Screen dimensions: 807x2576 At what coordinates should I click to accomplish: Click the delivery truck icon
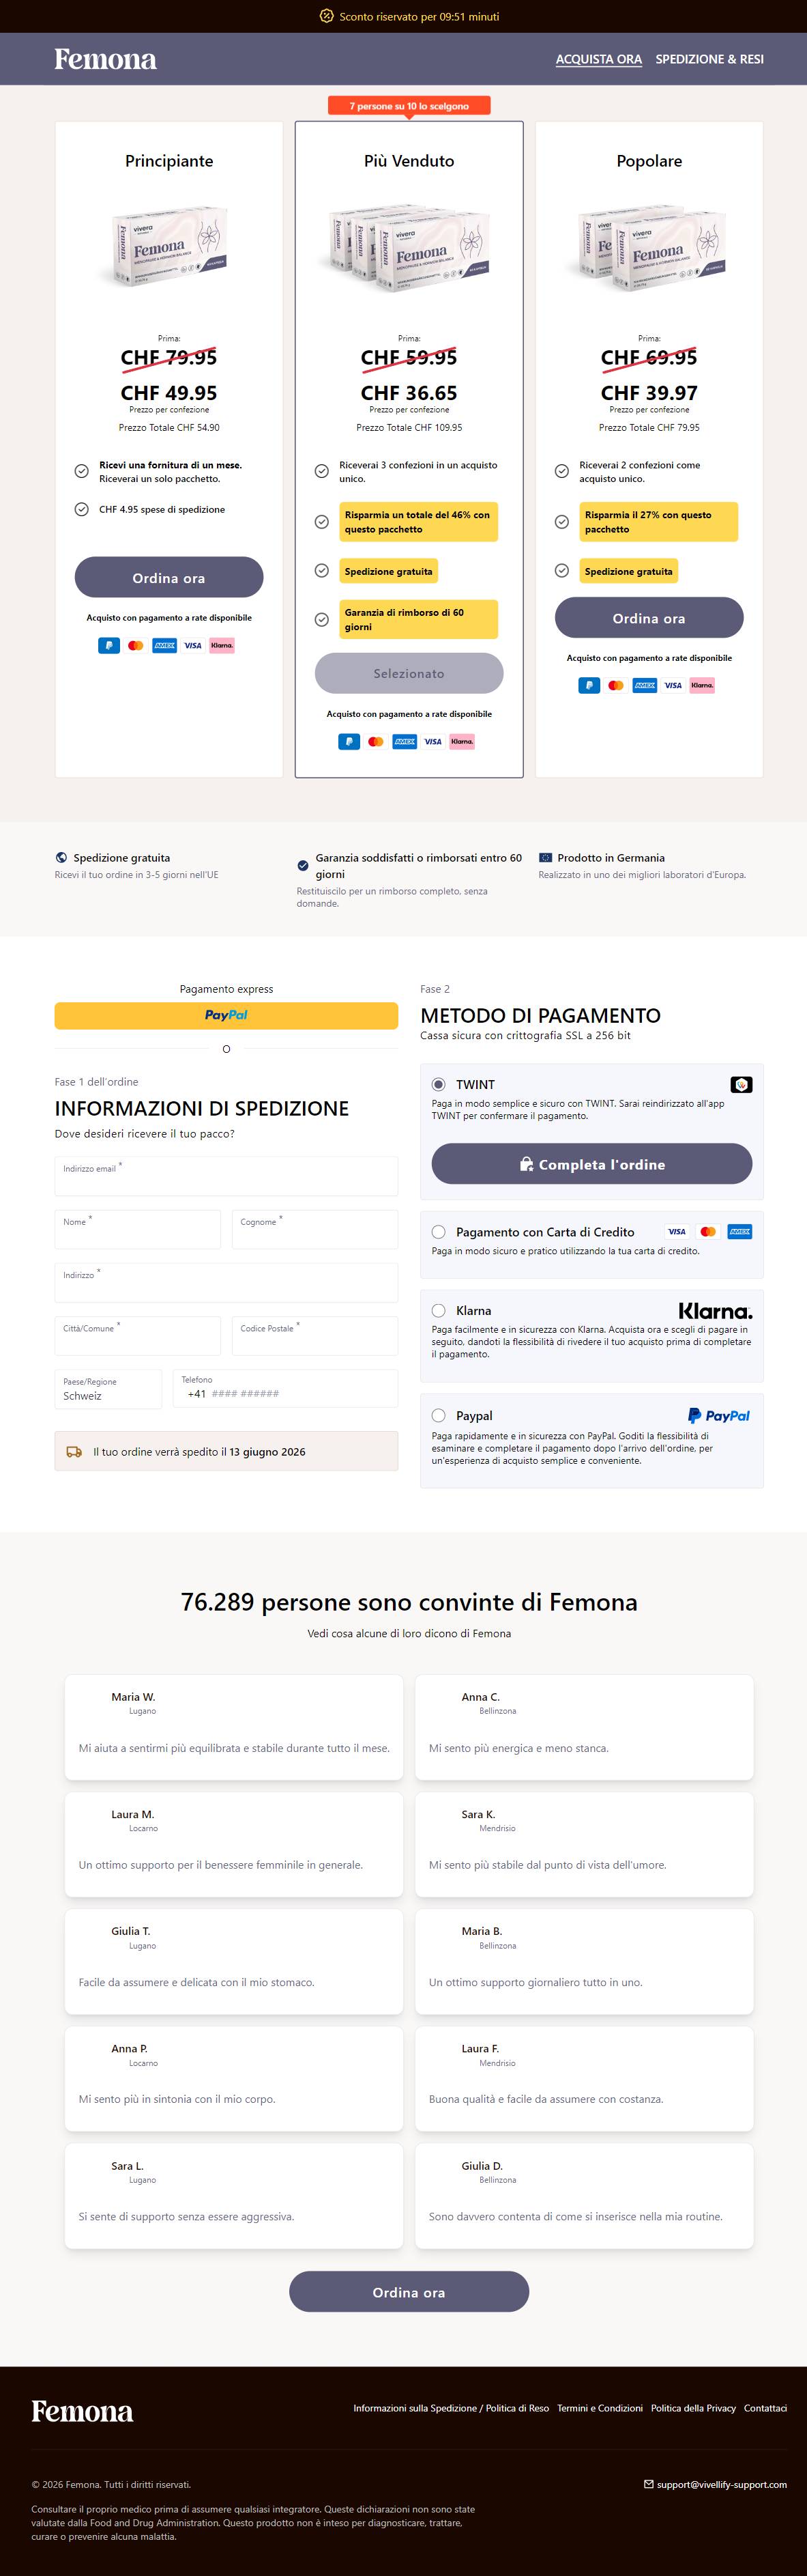(x=74, y=1452)
